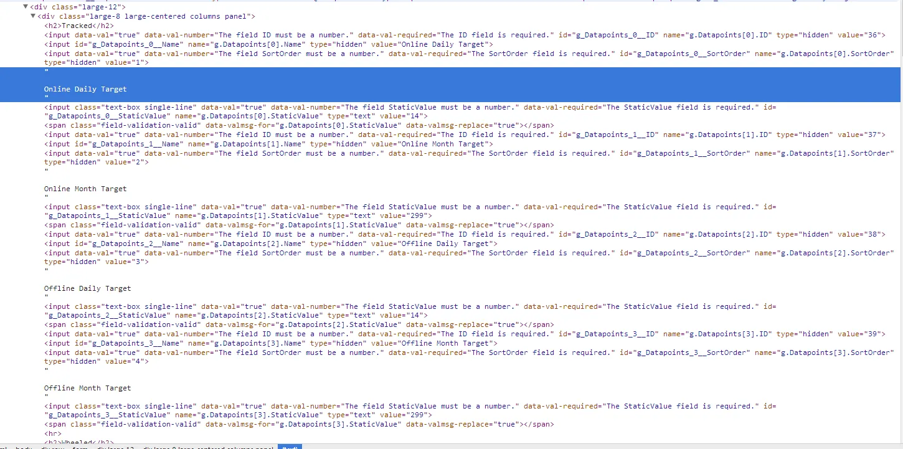
Task: Click the highlighted Online Daily Target text node
Action: coord(85,89)
